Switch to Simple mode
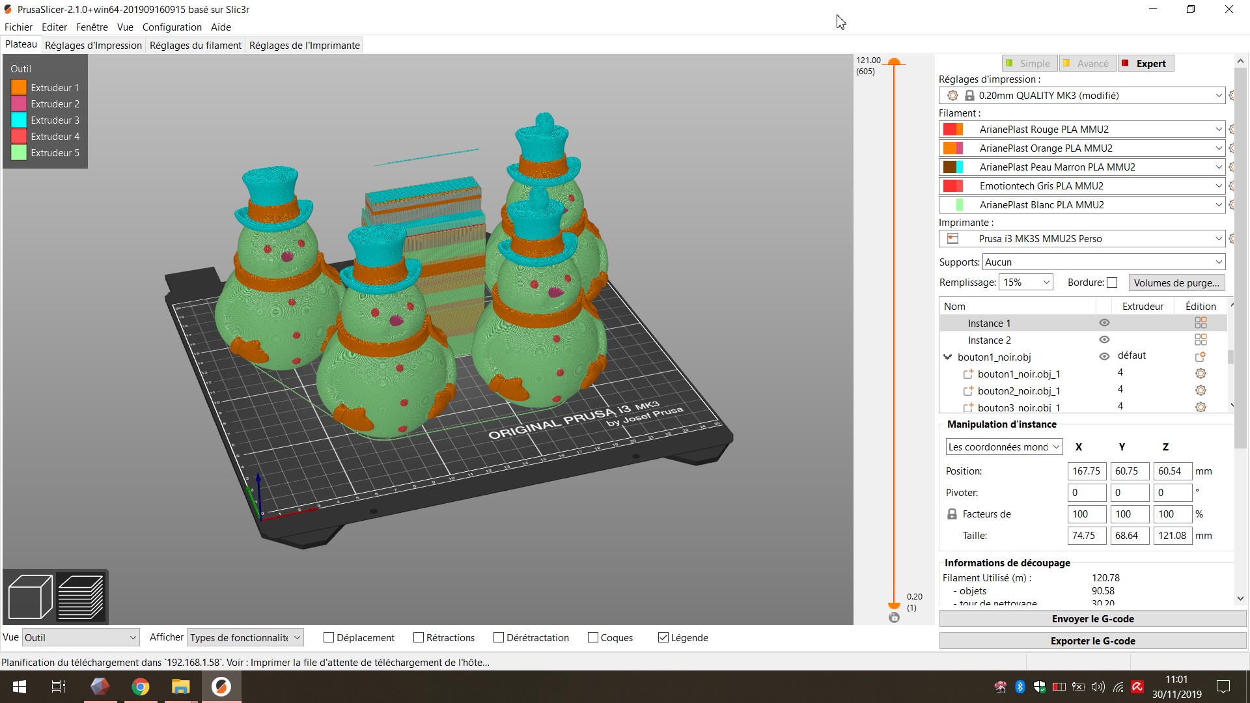This screenshot has width=1250, height=703. coord(1029,64)
